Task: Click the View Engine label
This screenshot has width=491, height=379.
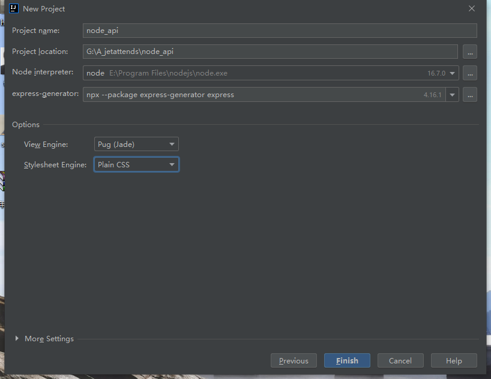Action: pyautogui.click(x=46, y=145)
